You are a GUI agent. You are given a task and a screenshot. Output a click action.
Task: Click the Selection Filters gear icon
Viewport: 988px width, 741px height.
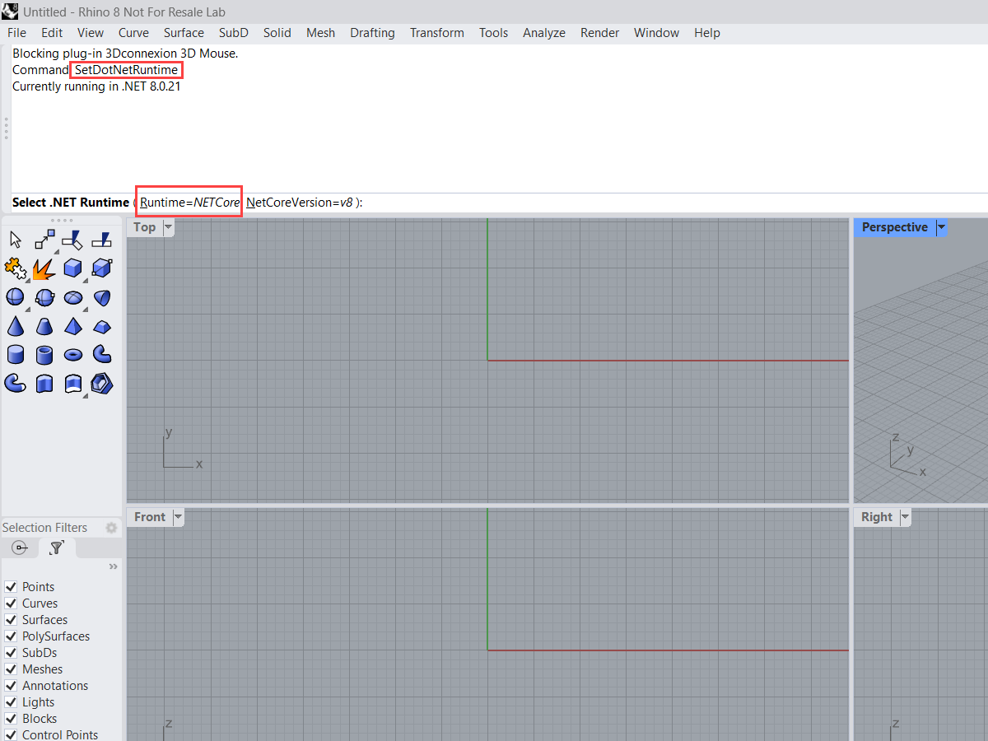(112, 528)
